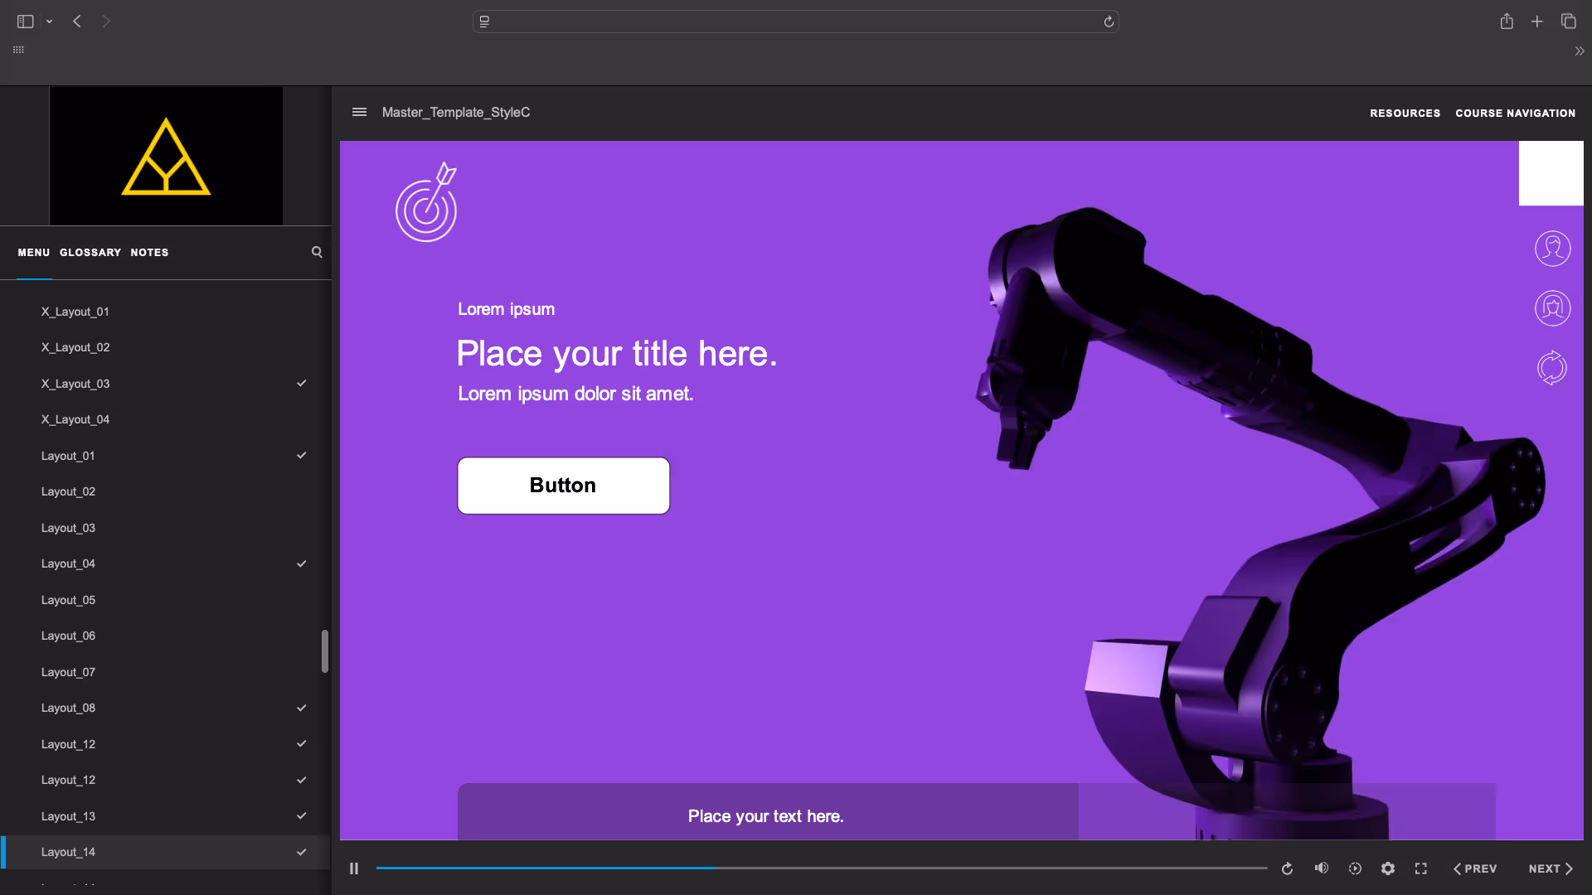Click the slide progress seekbar

[821, 868]
